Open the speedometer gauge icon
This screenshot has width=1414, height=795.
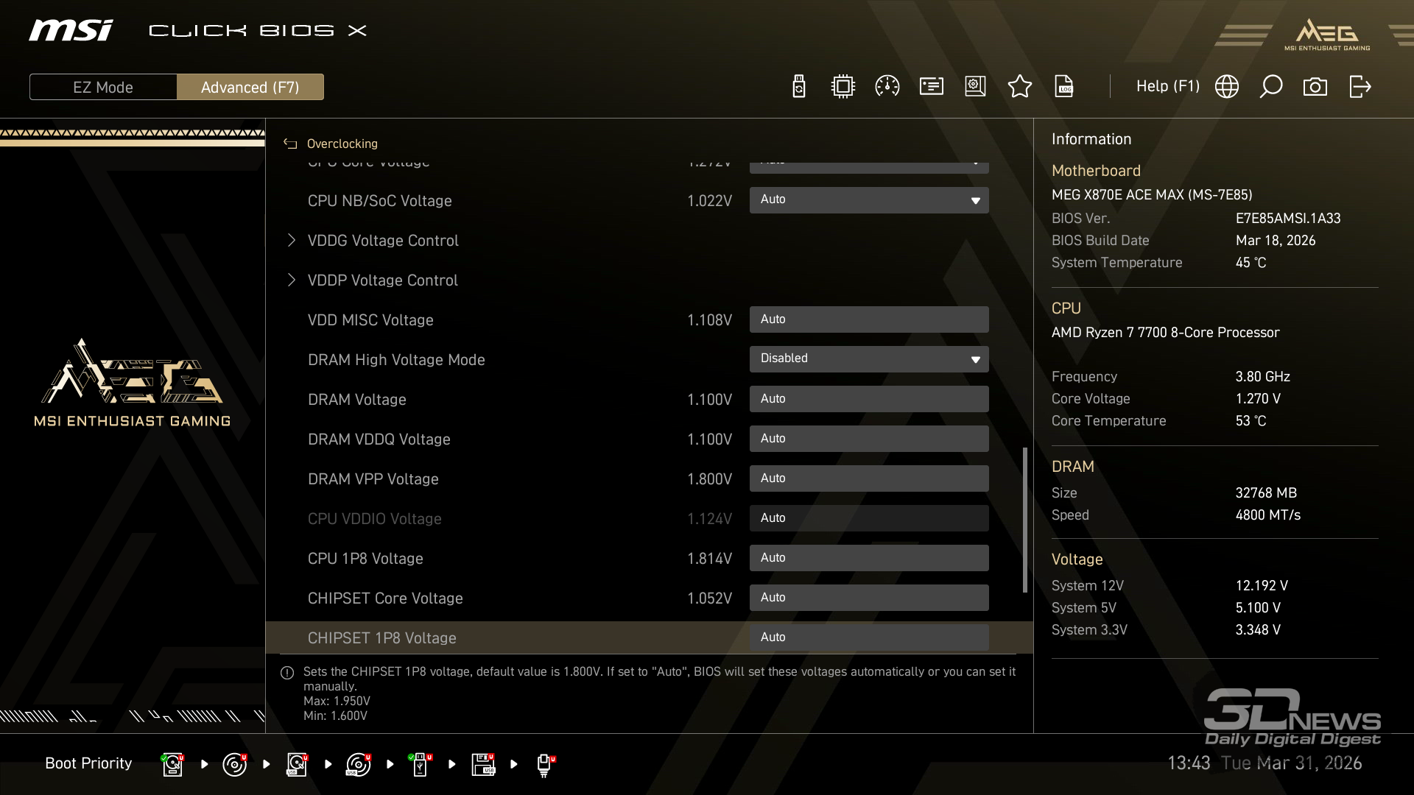[x=887, y=87]
